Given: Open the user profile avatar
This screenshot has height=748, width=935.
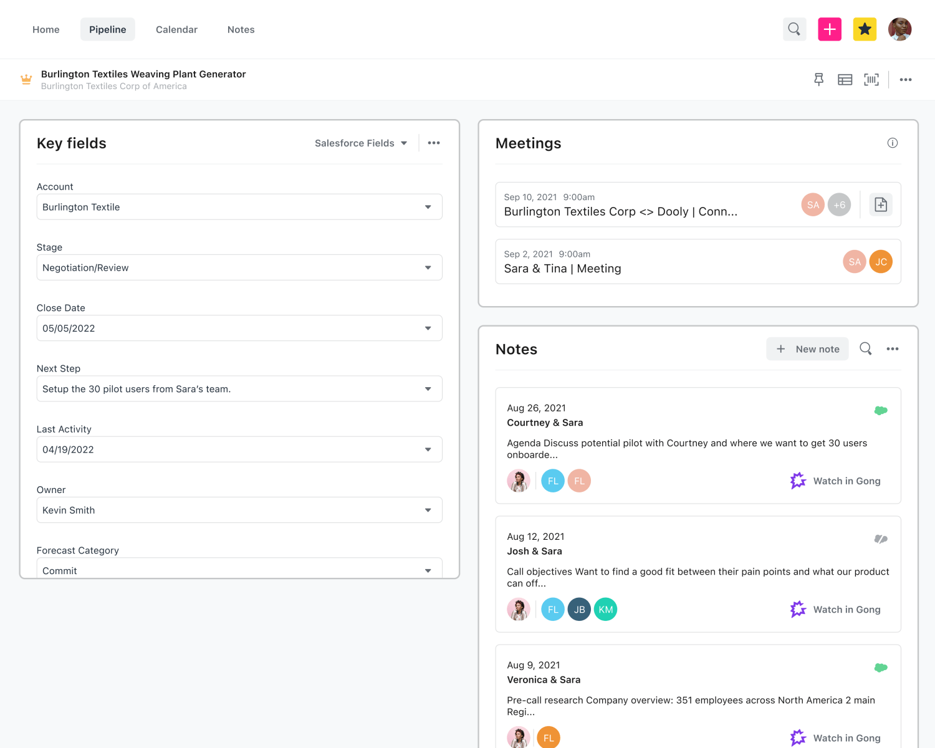Looking at the screenshot, I should tap(899, 29).
